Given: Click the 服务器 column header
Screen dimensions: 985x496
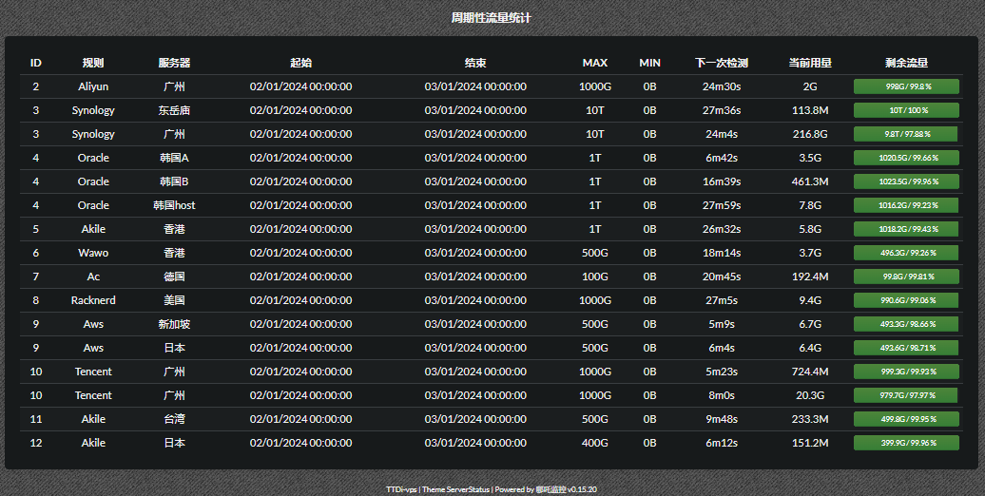Looking at the screenshot, I should tap(174, 63).
